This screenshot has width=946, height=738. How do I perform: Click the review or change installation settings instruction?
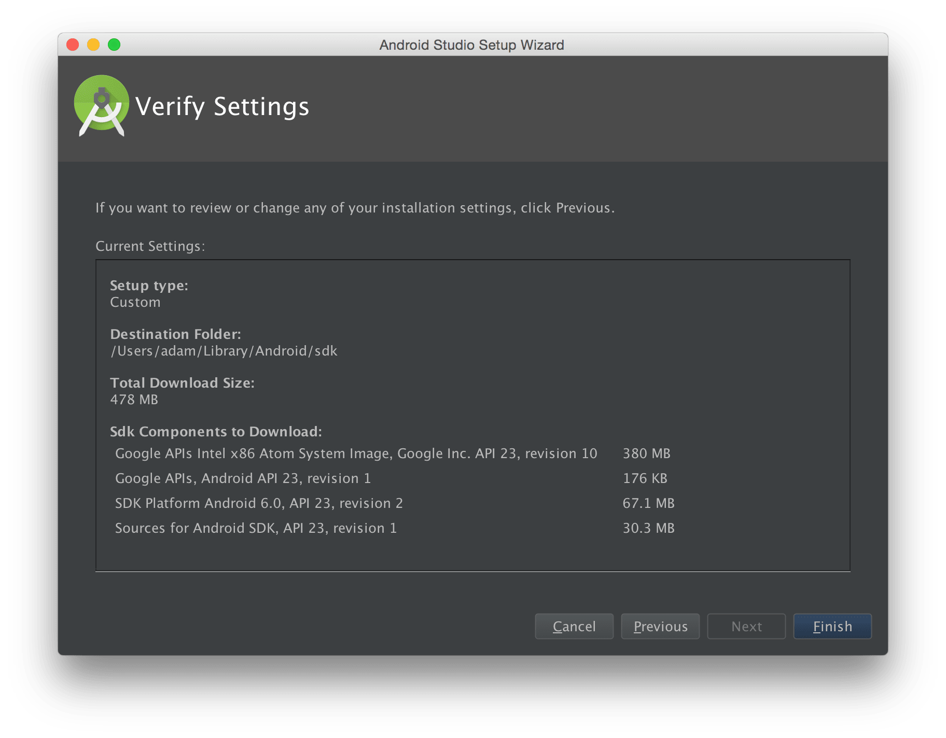click(x=355, y=208)
